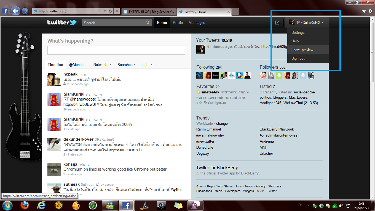This screenshot has width=375, height=211.
Task: Switch to the Timeline tab
Action: (x=55, y=65)
